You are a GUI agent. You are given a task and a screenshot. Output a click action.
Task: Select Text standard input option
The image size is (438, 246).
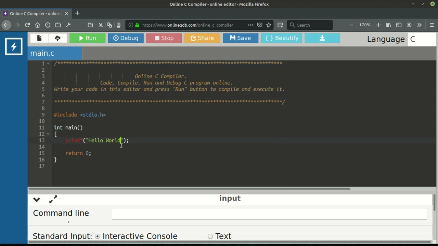pyautogui.click(x=210, y=236)
